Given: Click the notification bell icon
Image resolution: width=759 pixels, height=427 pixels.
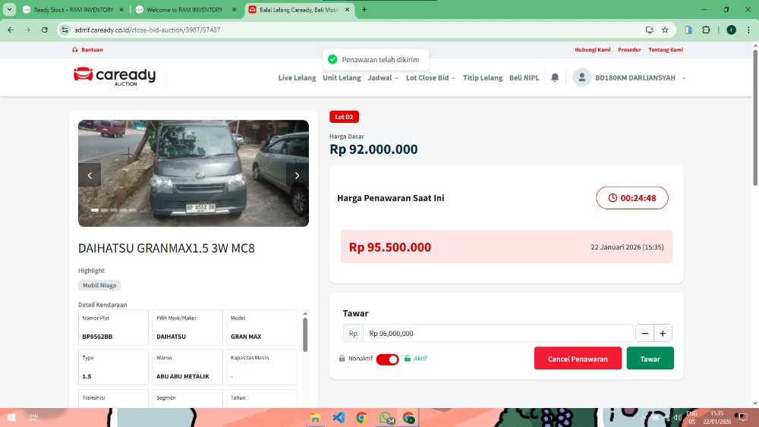Looking at the screenshot, I should pos(555,77).
